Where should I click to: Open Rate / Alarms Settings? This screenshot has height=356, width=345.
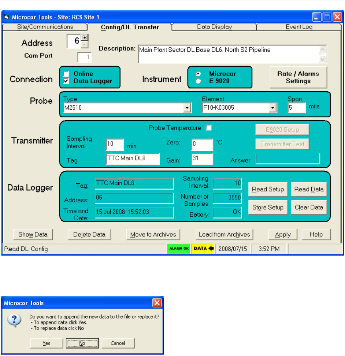(x=298, y=77)
